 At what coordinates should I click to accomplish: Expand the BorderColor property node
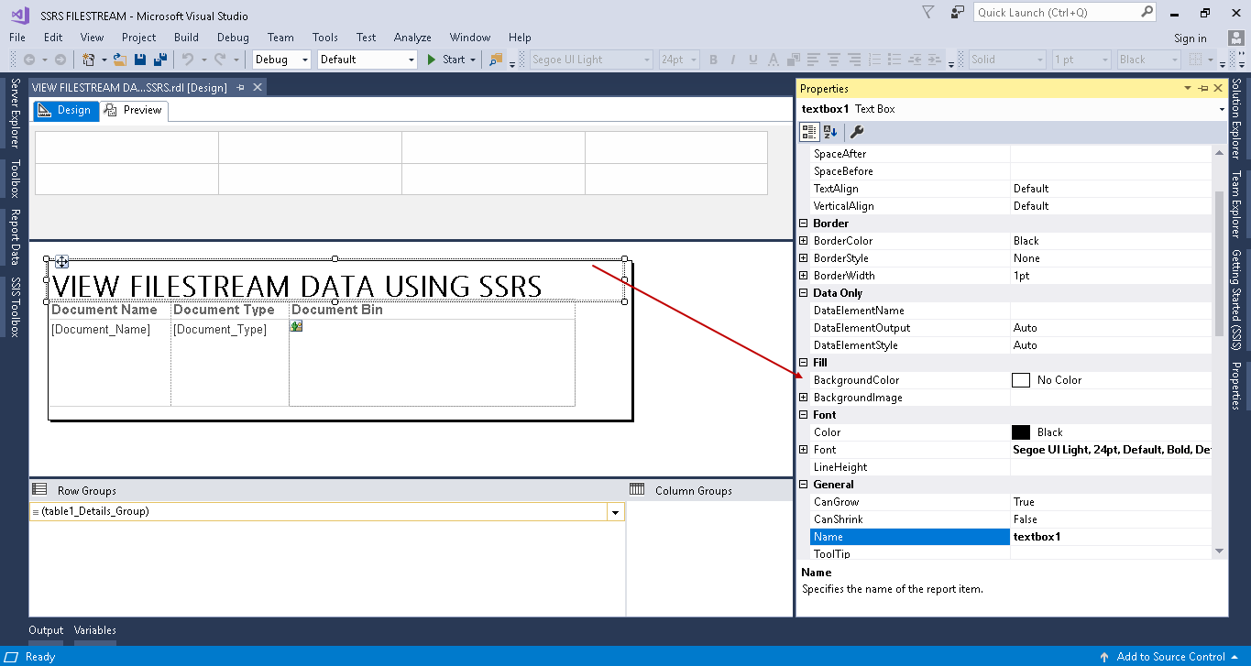tap(804, 241)
